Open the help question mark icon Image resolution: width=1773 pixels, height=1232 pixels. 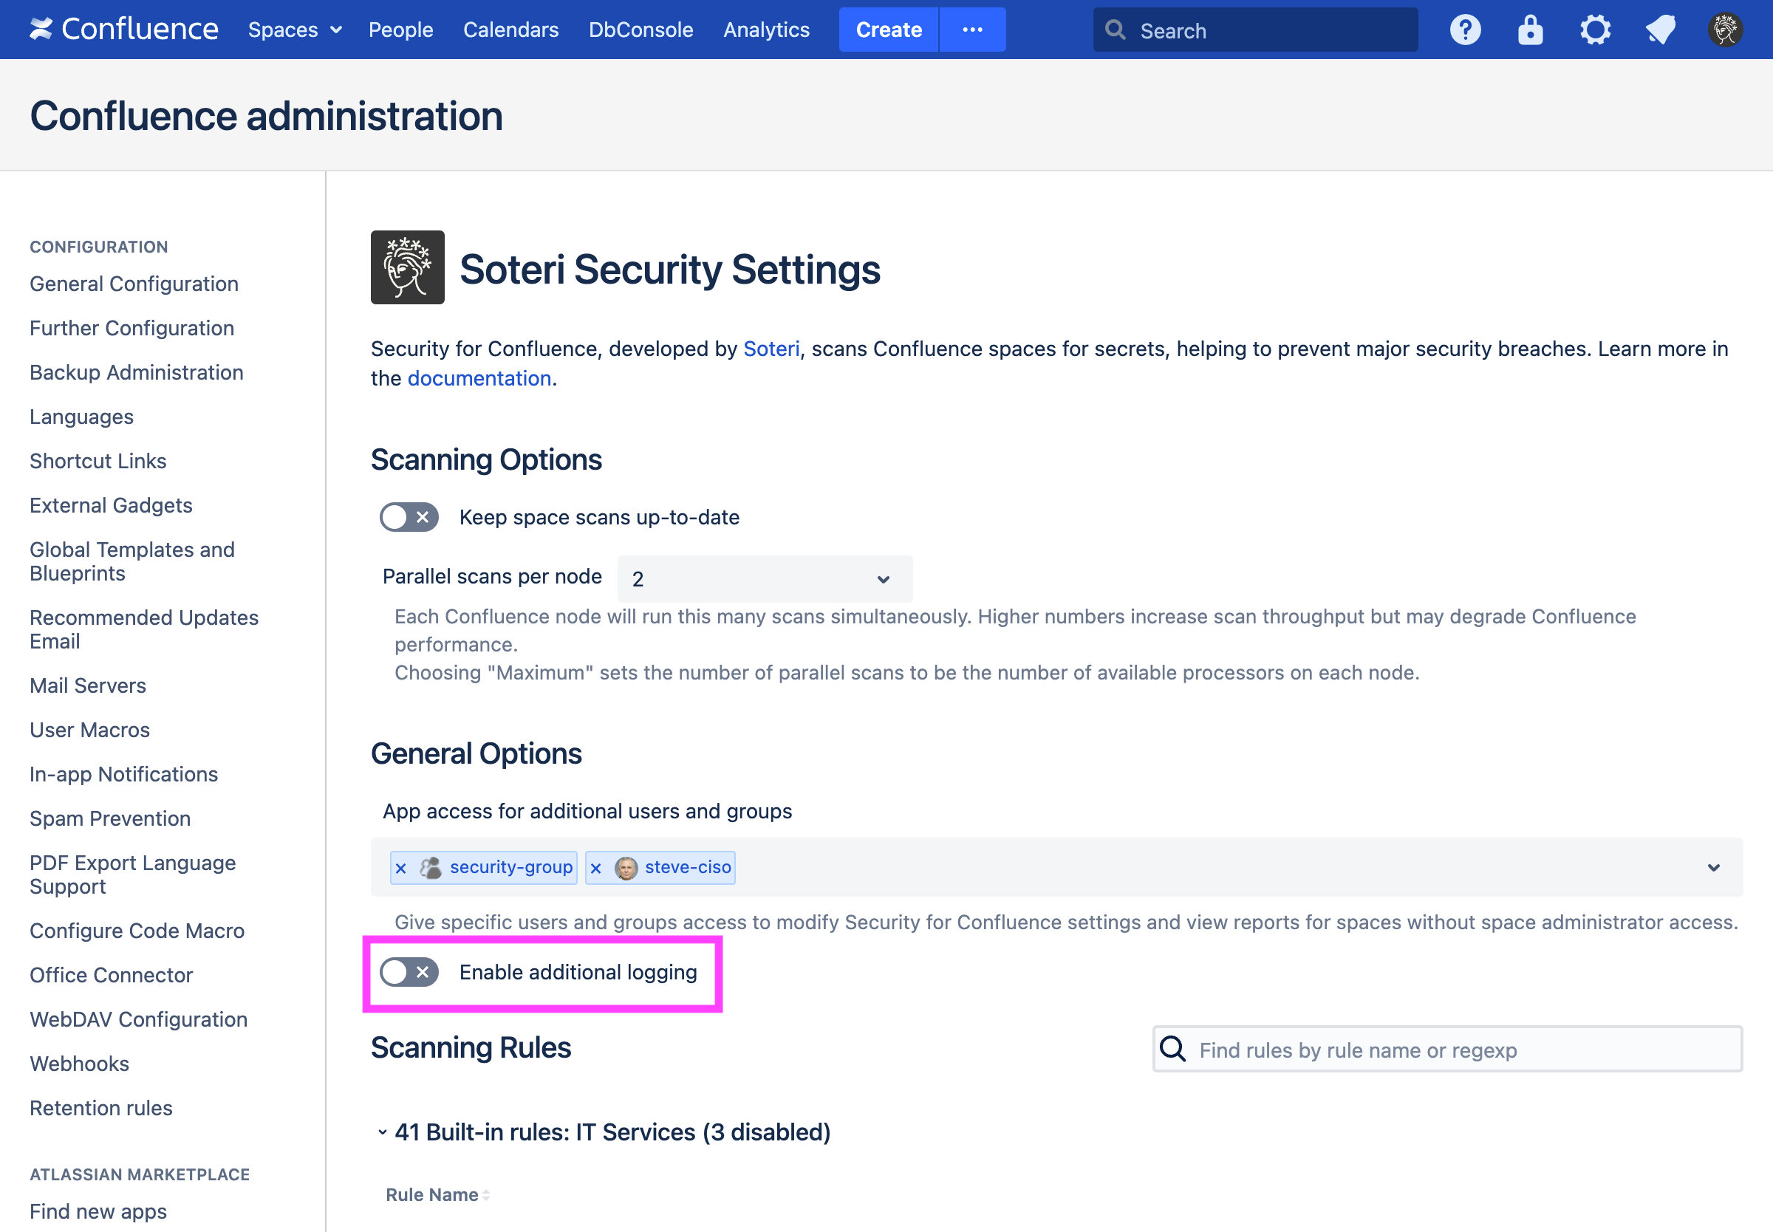pos(1464,30)
